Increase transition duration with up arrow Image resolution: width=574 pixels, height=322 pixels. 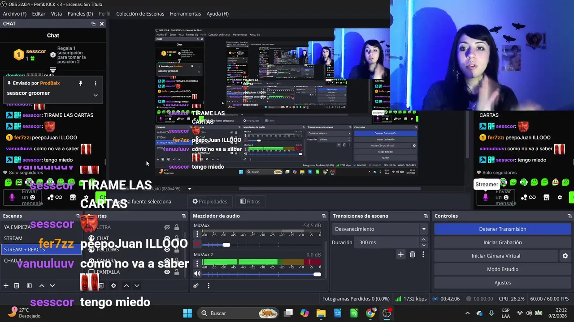pos(423,240)
